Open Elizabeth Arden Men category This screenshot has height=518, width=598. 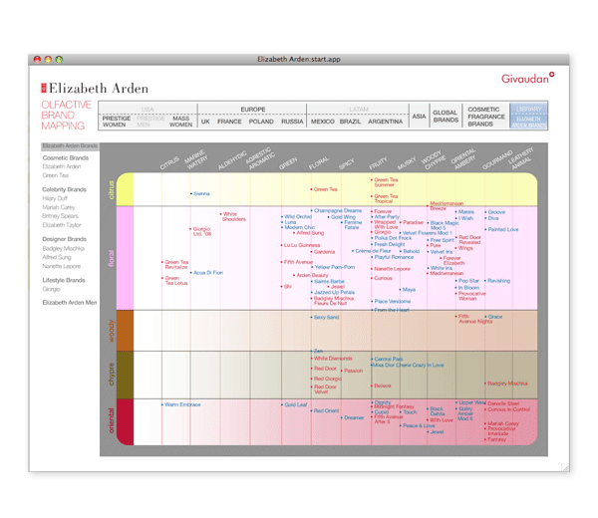tap(70, 303)
